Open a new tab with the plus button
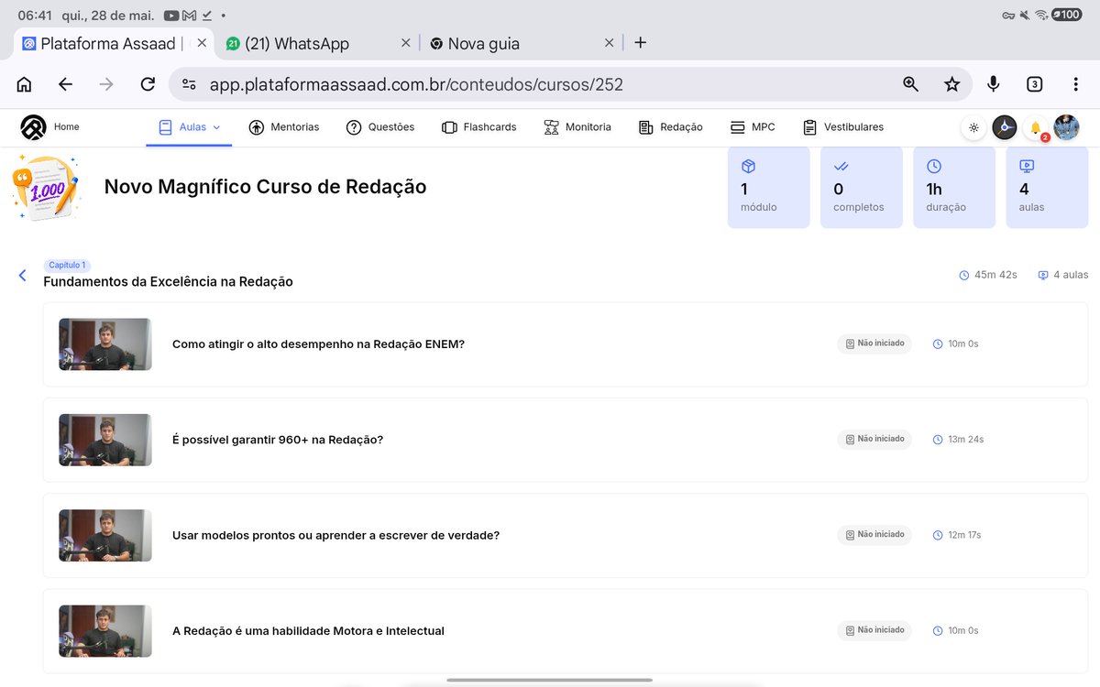This screenshot has height=687, width=1100. [641, 43]
